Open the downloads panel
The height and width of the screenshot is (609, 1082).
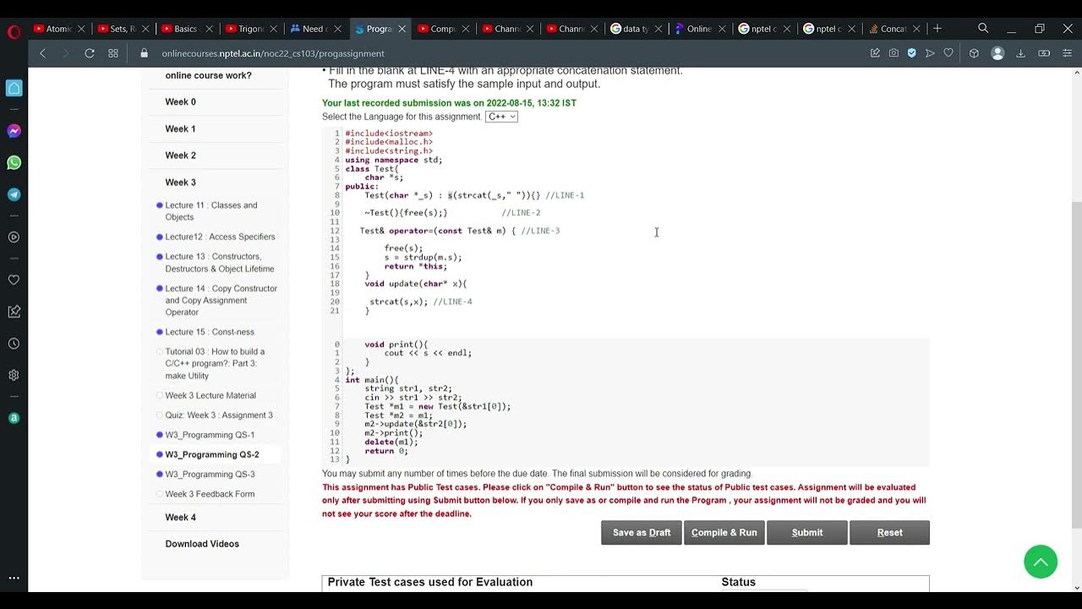coord(1021,53)
